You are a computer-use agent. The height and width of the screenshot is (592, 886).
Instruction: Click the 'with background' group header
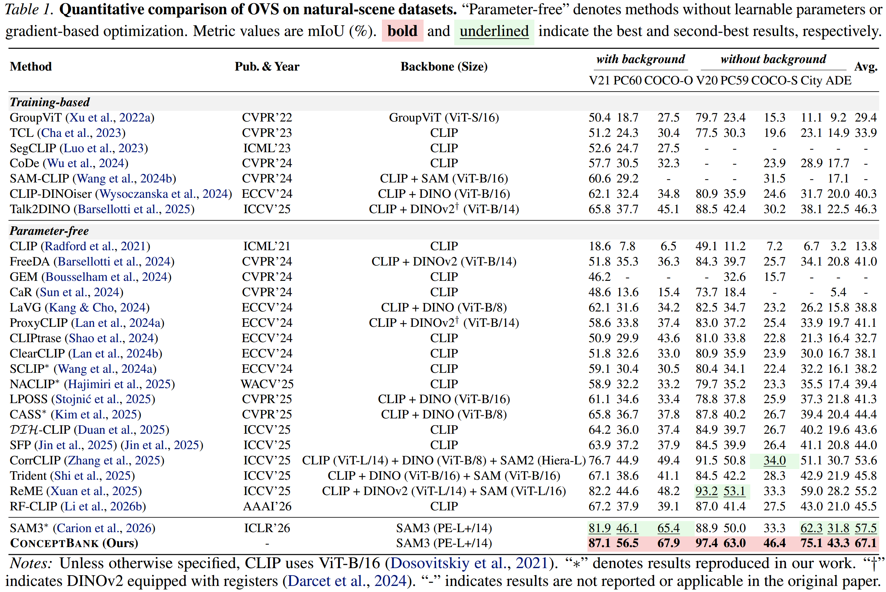pyautogui.click(x=641, y=59)
